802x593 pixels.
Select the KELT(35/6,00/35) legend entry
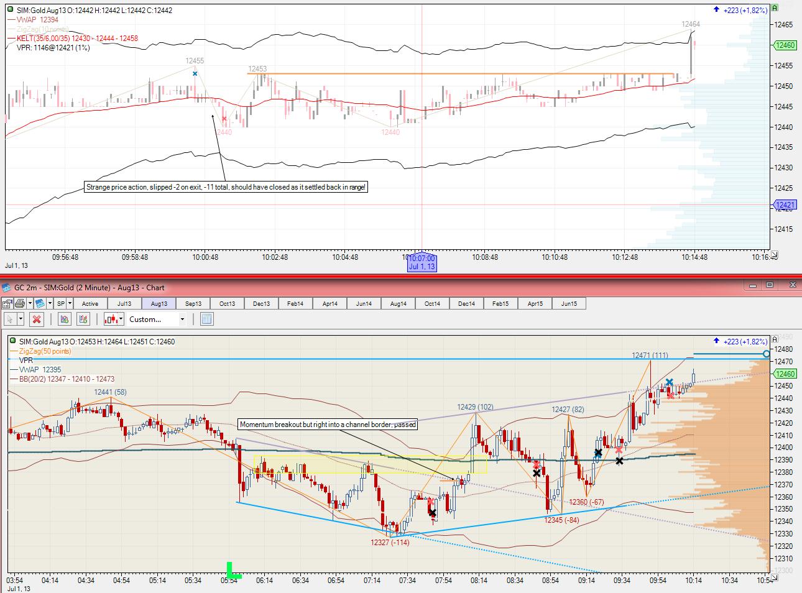pos(73,39)
